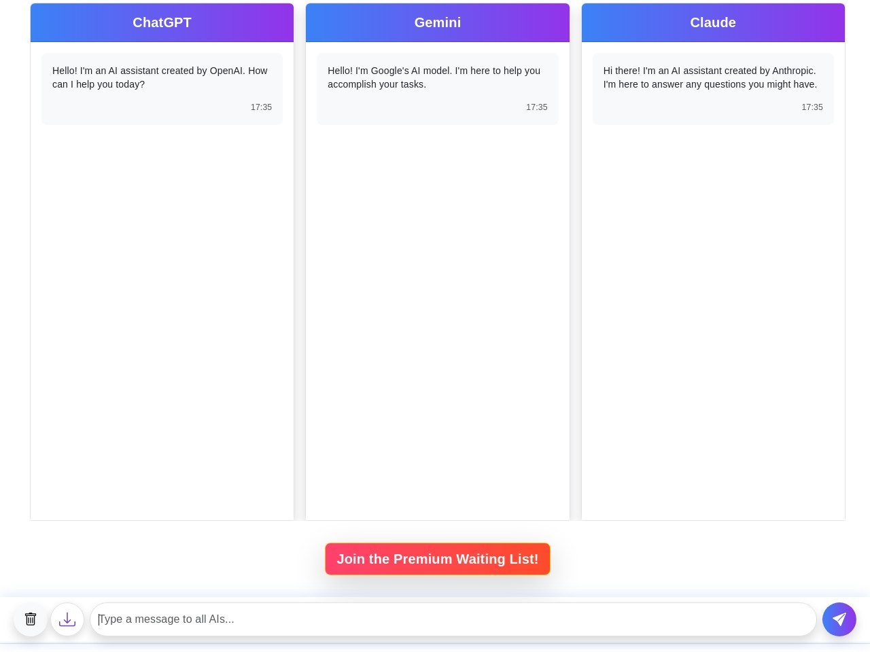Focus the Type a message to all AIs field

tap(453, 619)
